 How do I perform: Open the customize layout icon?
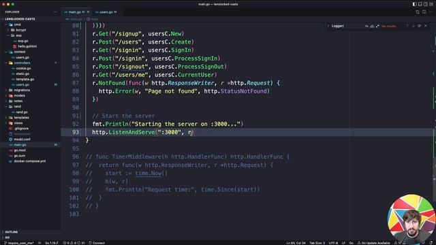(x=431, y=4)
